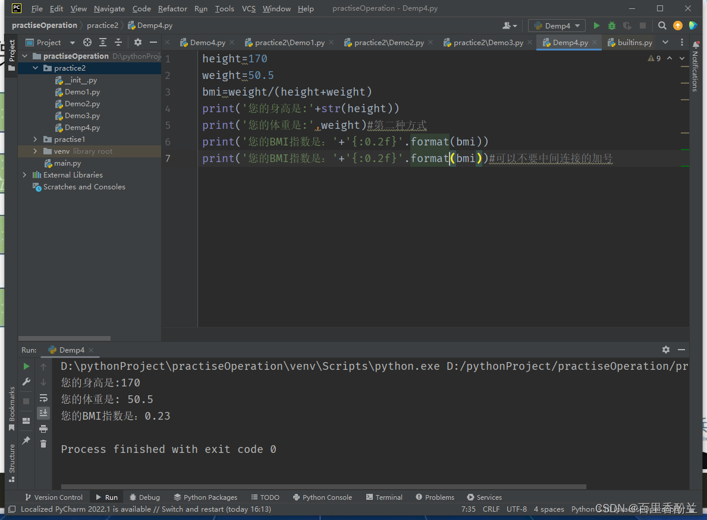The height and width of the screenshot is (520, 707).
Task: Collapse the practice2 folder
Action: click(x=36, y=68)
